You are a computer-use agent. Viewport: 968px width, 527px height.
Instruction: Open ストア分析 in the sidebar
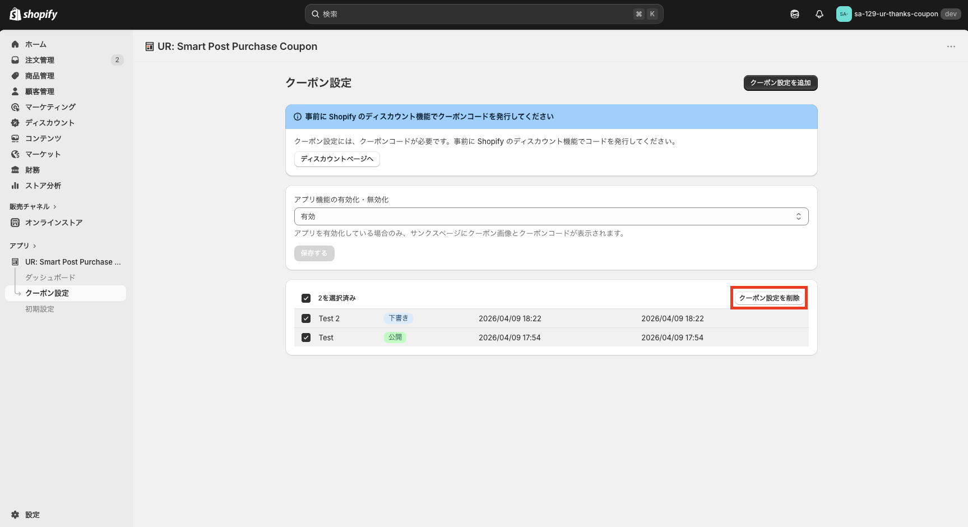tap(43, 186)
